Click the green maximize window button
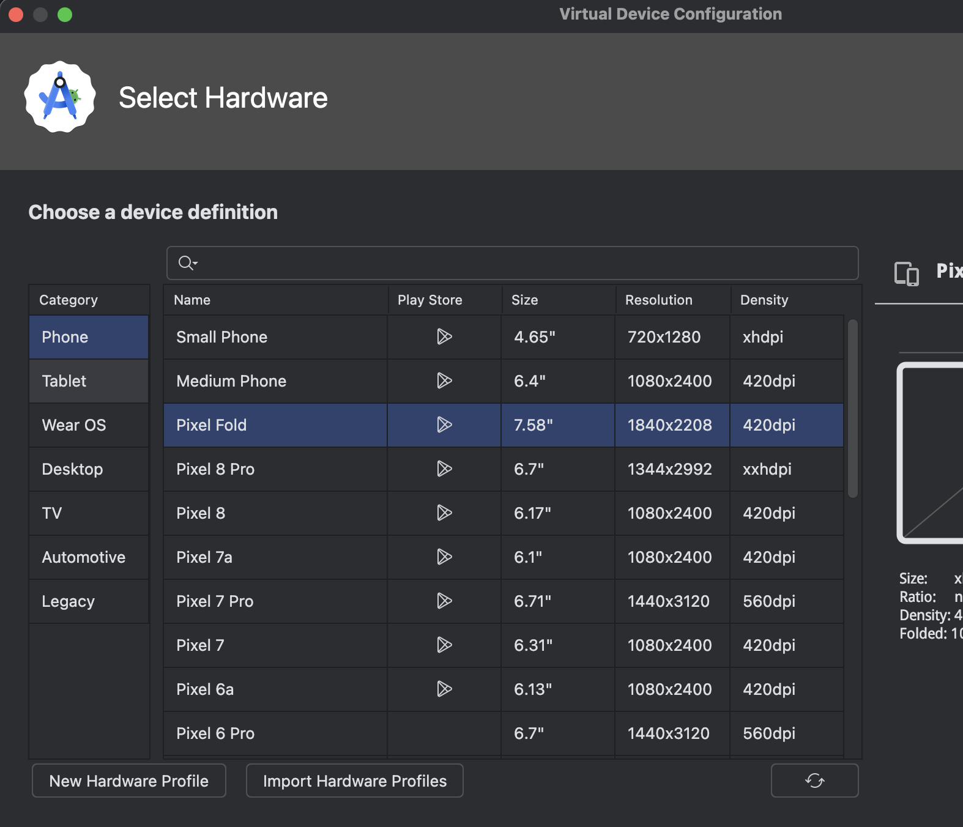The height and width of the screenshot is (827, 963). (65, 15)
